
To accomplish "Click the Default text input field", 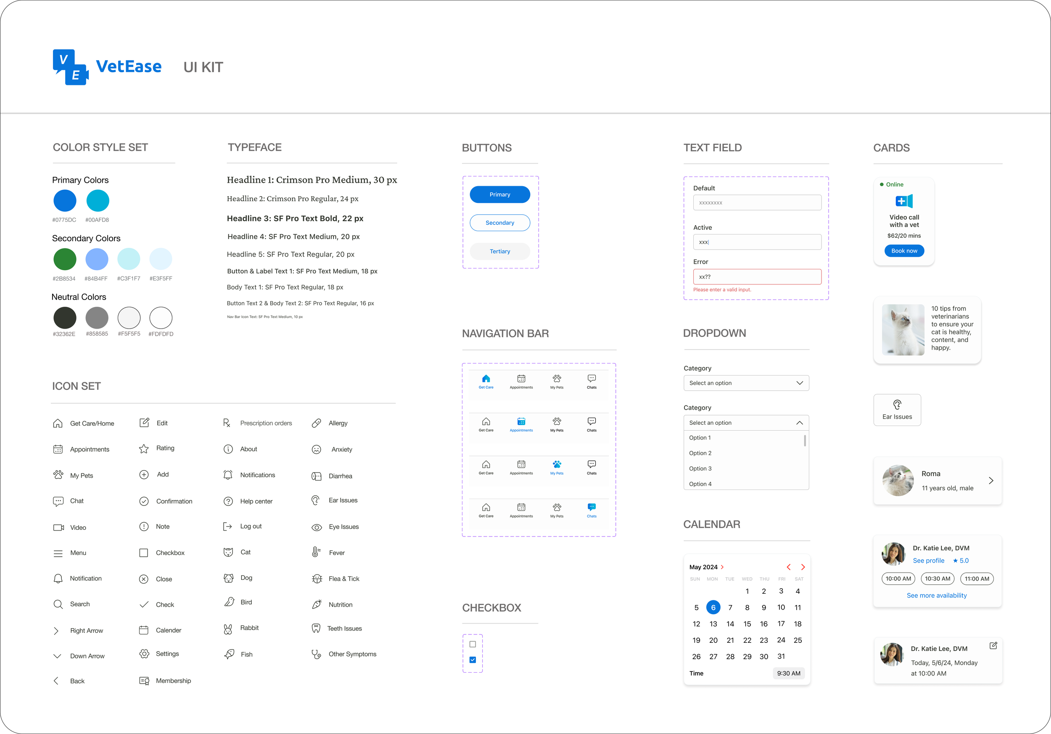I will [757, 203].
